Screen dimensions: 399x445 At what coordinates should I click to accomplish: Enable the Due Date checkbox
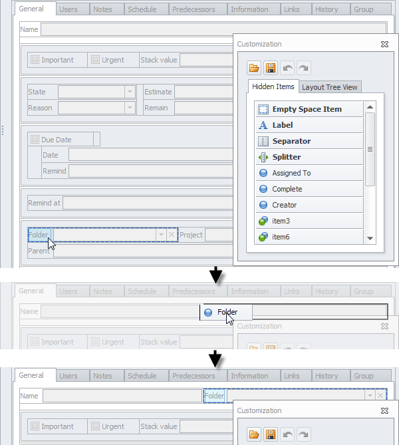click(x=35, y=140)
